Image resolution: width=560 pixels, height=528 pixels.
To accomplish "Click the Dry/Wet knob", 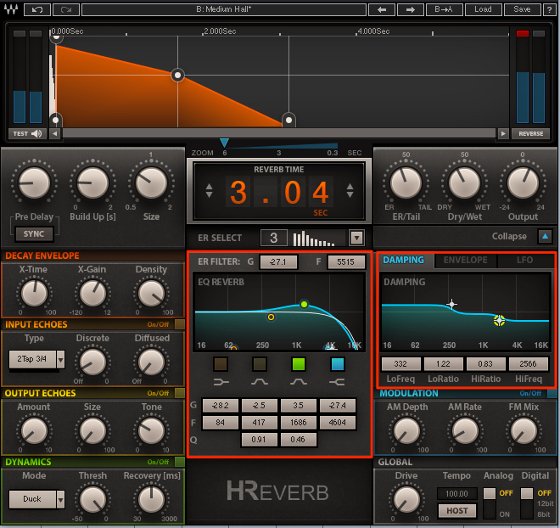I will [464, 183].
